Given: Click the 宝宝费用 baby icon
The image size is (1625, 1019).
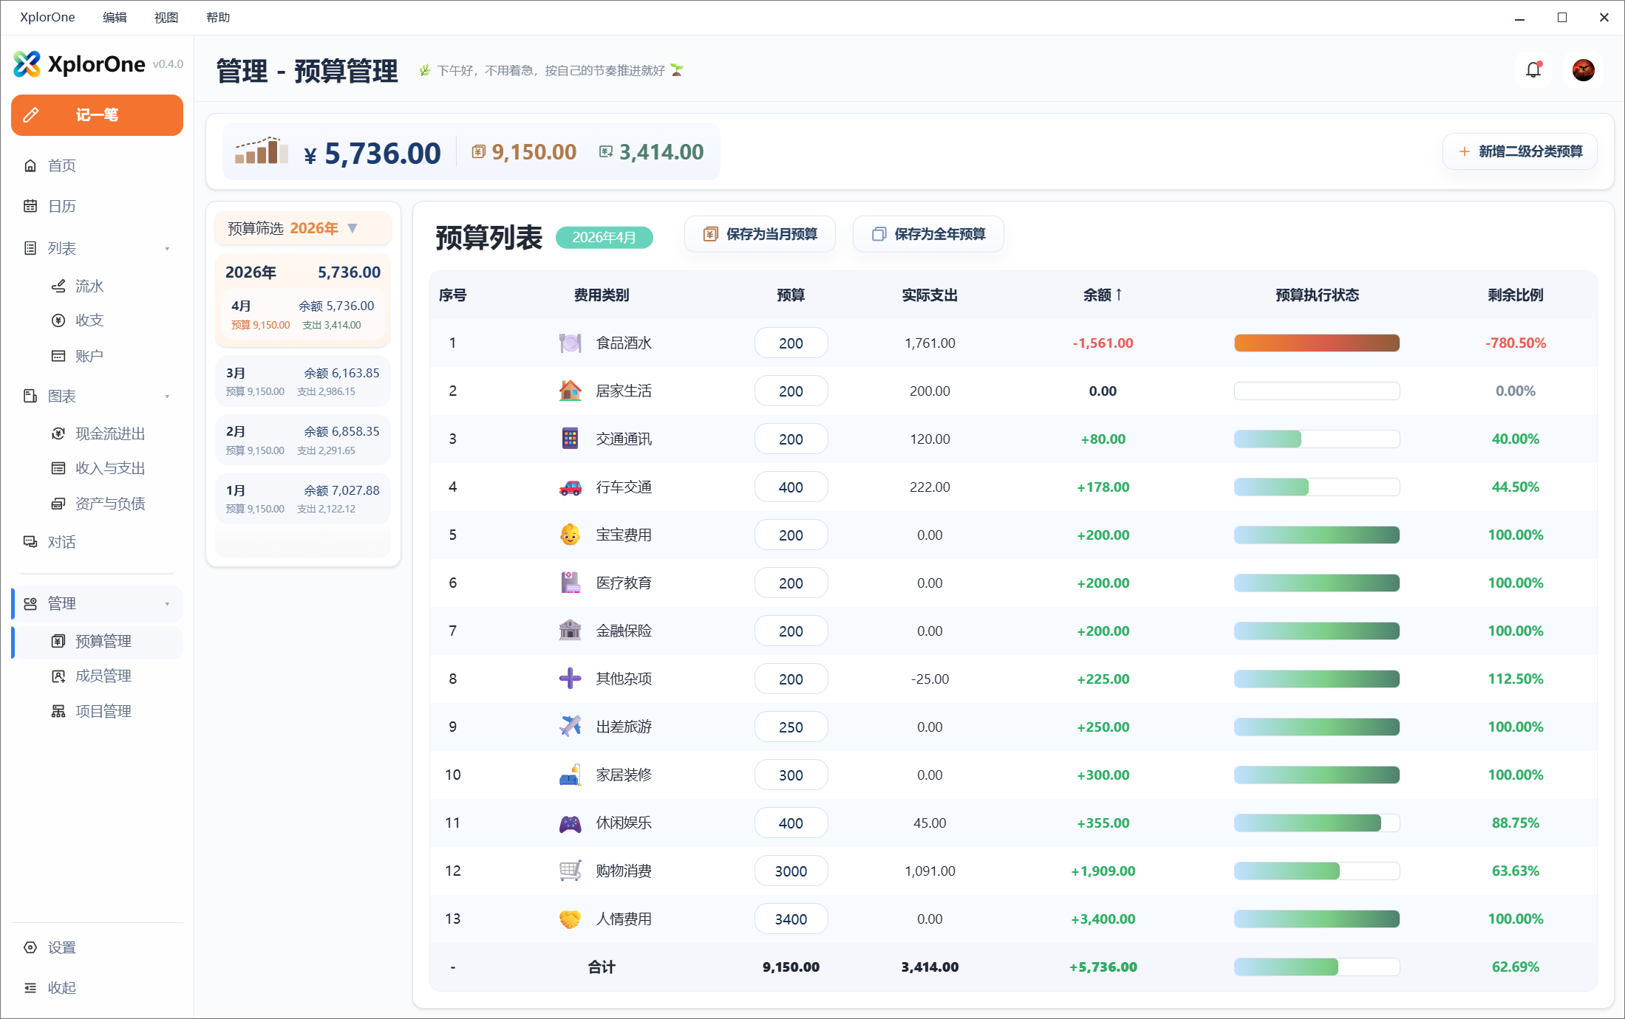Looking at the screenshot, I should click(570, 535).
